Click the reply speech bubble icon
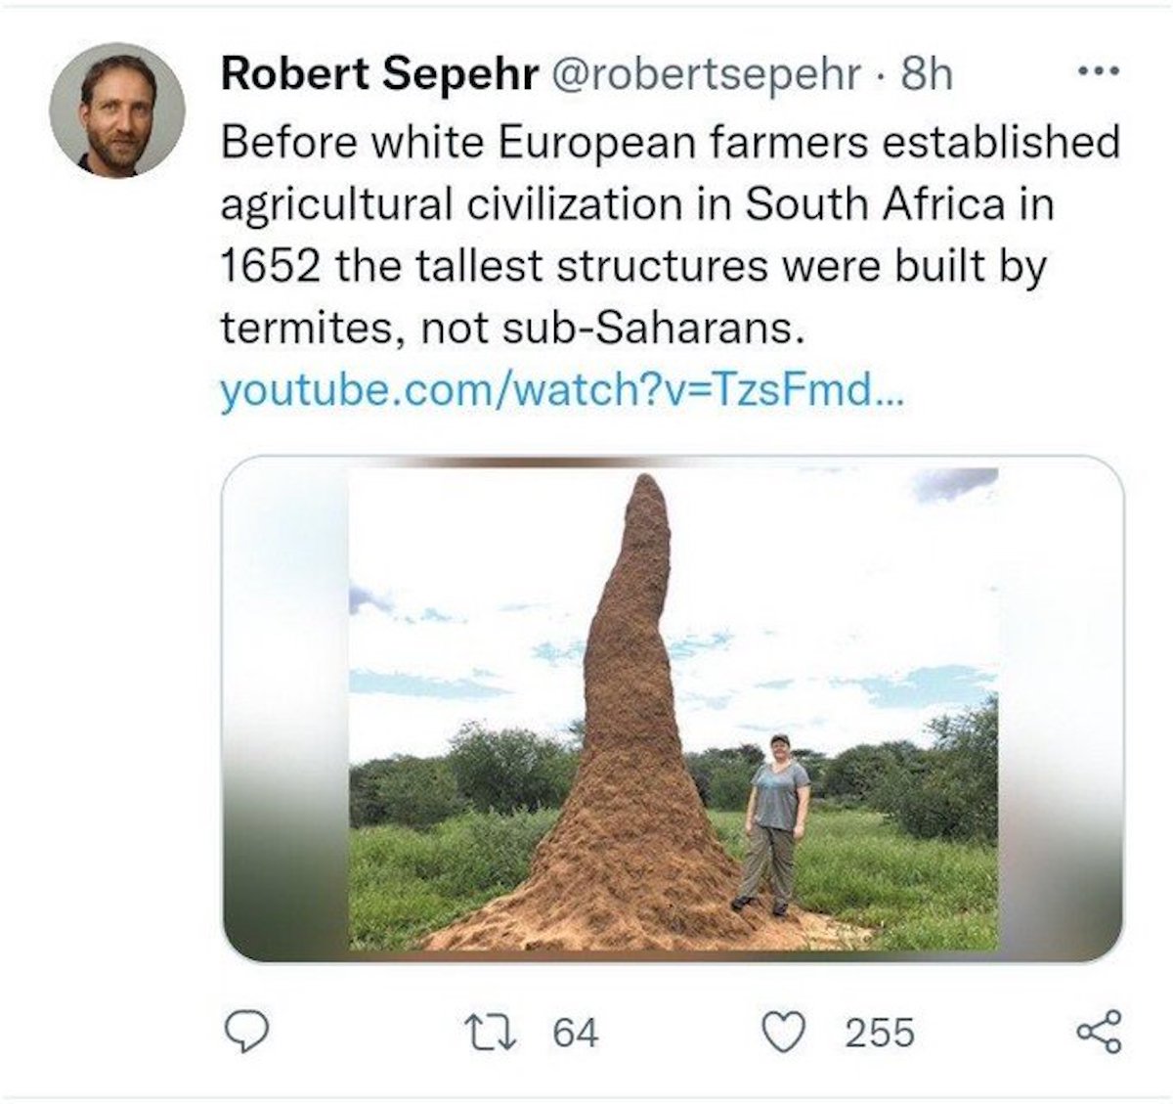 click(247, 1032)
